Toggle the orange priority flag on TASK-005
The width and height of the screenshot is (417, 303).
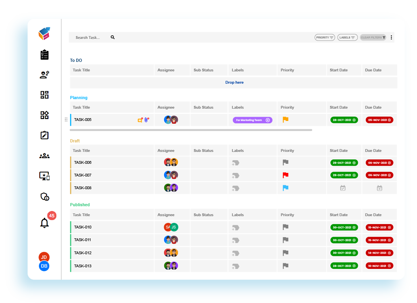coord(286,119)
